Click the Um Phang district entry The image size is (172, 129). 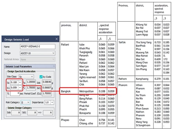tap(141, 69)
